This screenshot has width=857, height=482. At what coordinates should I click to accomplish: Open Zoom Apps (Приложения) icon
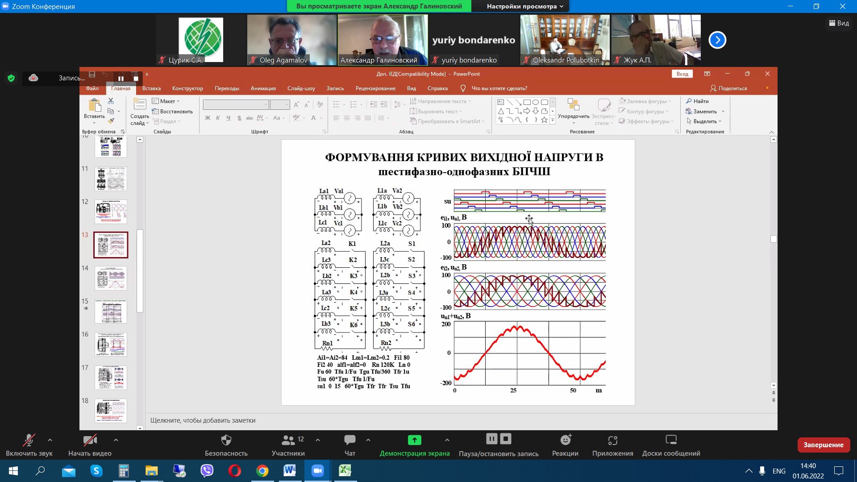(x=612, y=440)
